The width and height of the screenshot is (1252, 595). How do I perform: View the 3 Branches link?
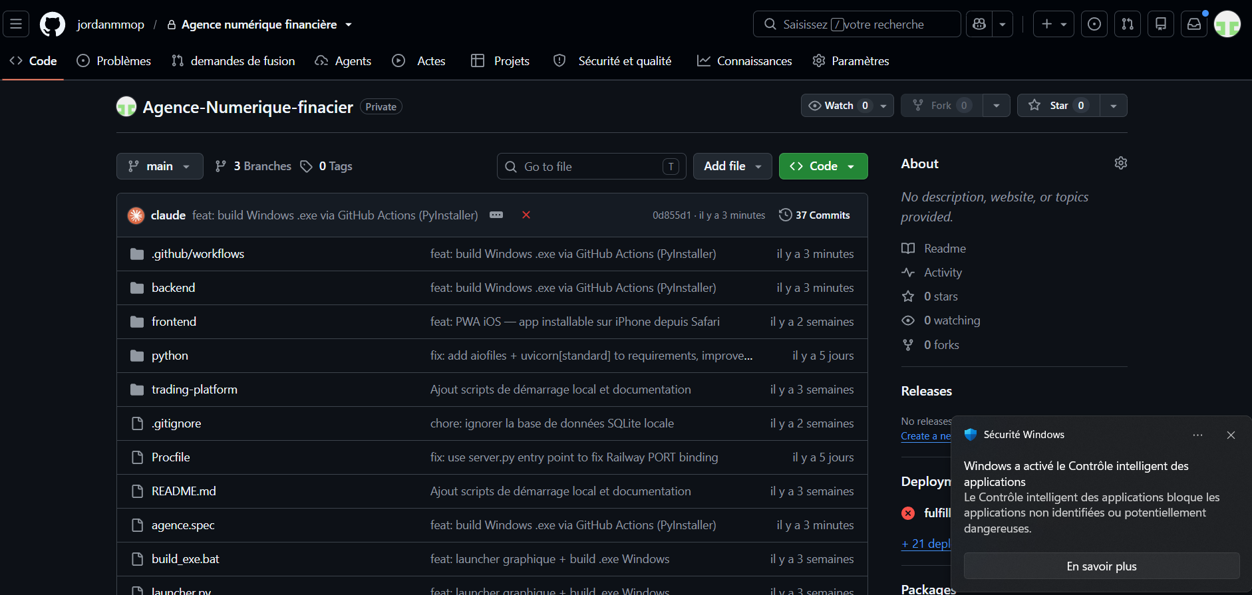tap(253, 166)
